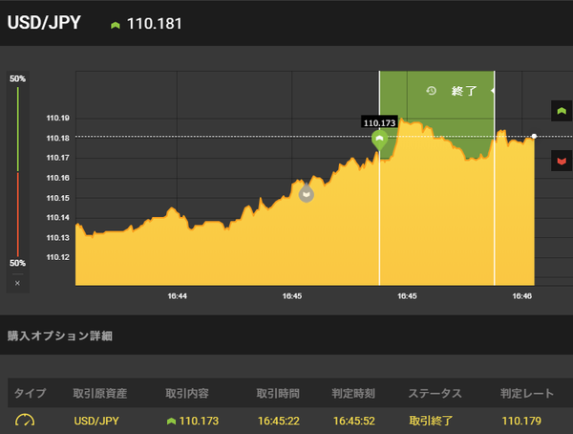Click the current price white dot on chart

click(x=534, y=136)
